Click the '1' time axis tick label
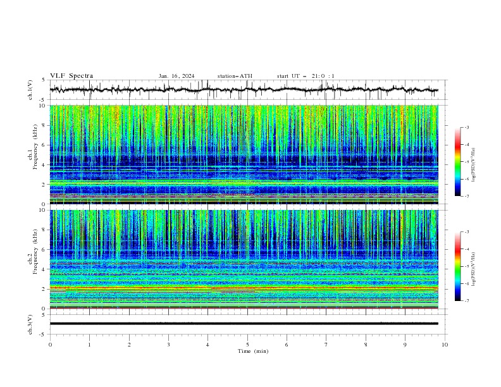The height and width of the screenshot is (387, 501). (89, 345)
